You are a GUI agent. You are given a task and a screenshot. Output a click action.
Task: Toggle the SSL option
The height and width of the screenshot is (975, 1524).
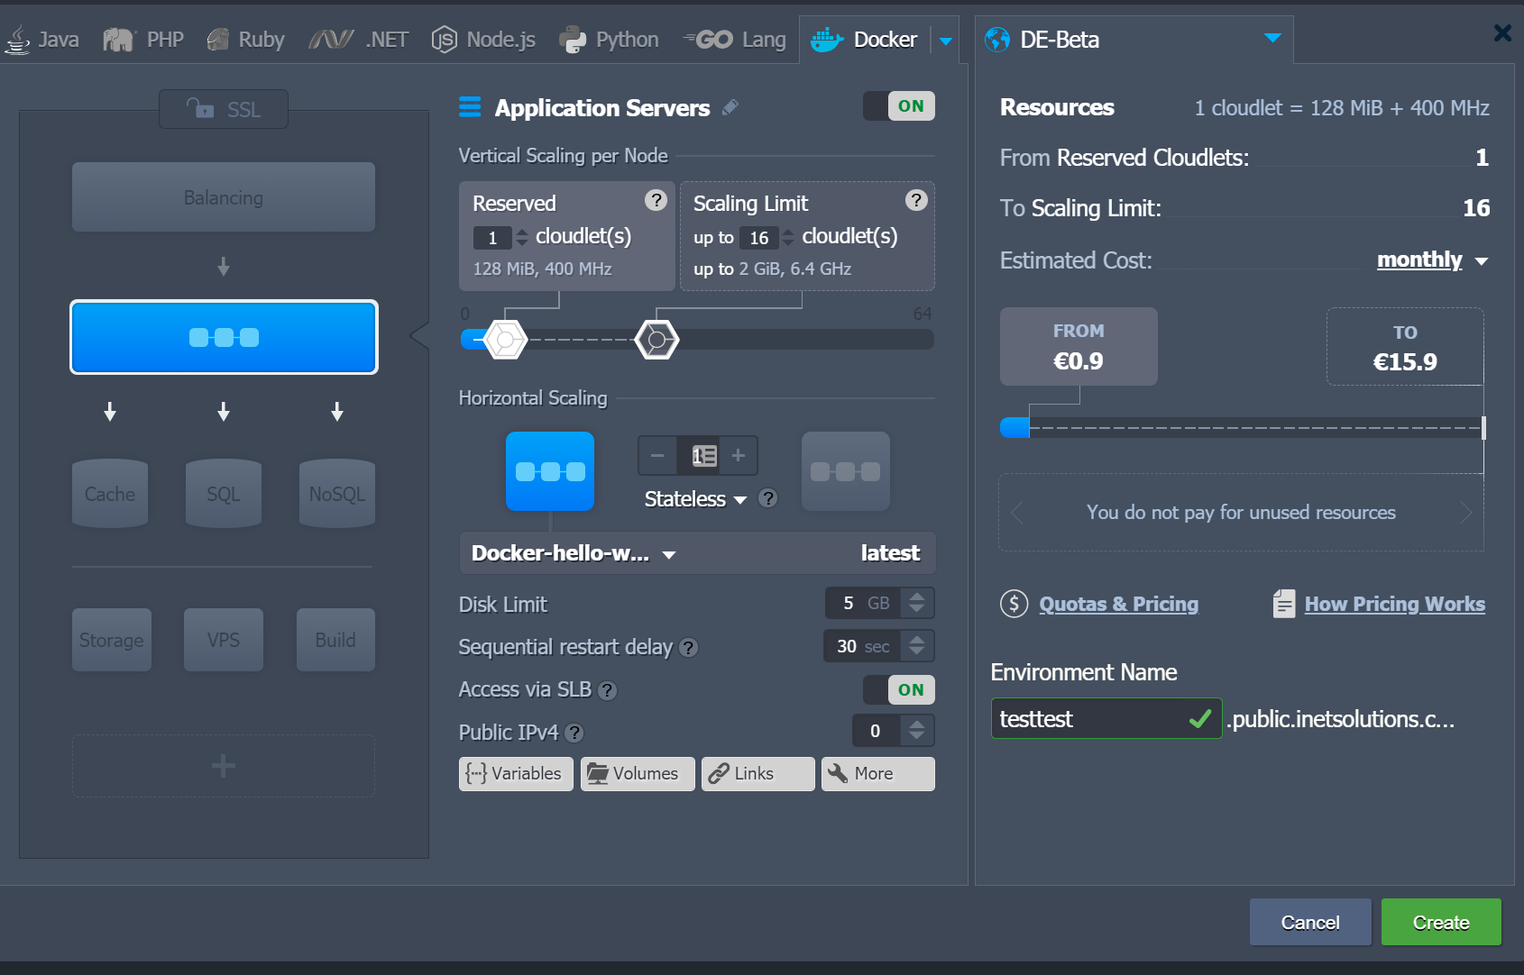pos(224,109)
